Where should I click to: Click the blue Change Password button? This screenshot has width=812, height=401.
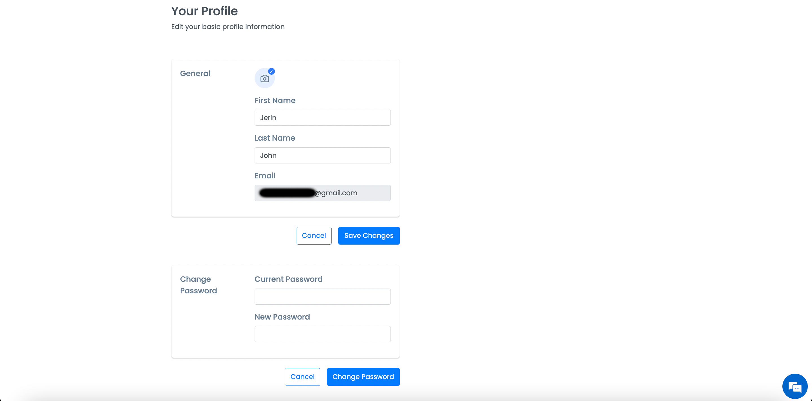pos(363,377)
